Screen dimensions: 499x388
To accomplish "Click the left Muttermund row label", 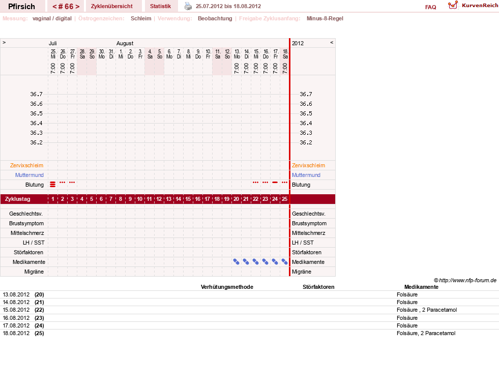I will (x=30, y=175).
